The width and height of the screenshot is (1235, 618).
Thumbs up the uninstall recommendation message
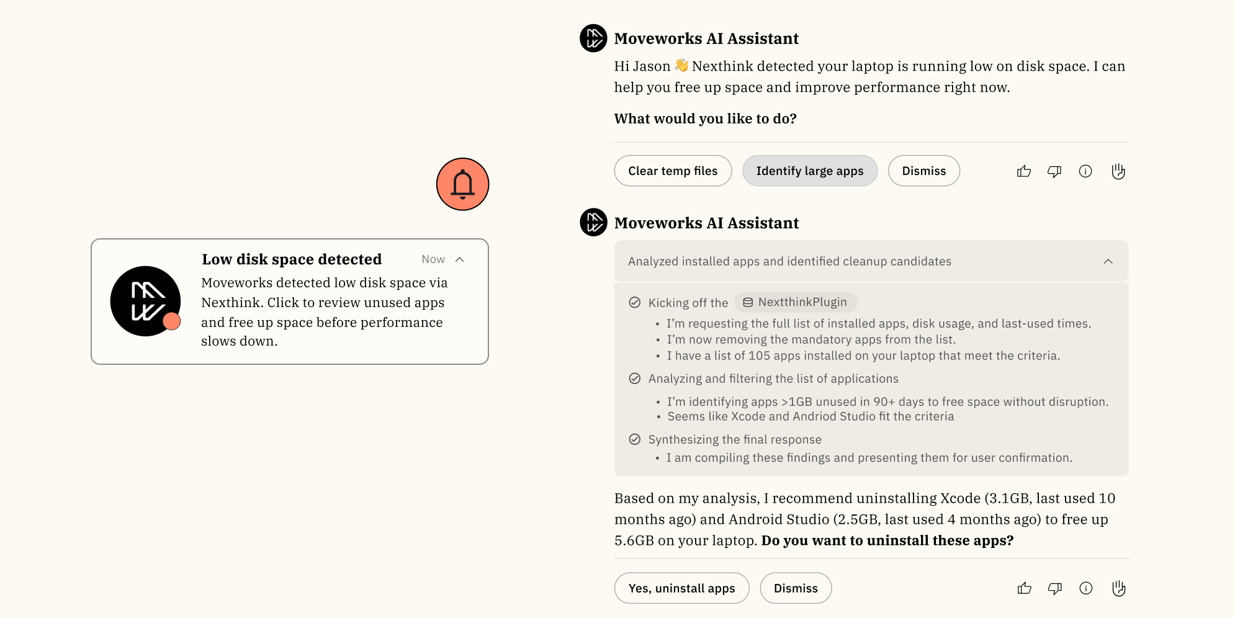pyautogui.click(x=1025, y=588)
